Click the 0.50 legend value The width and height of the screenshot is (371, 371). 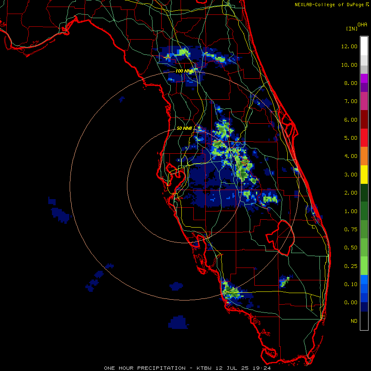coord(350,248)
